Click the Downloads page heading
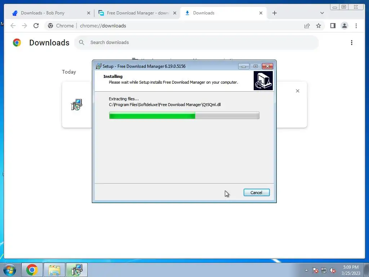This screenshot has height=277, width=369. coord(49,43)
